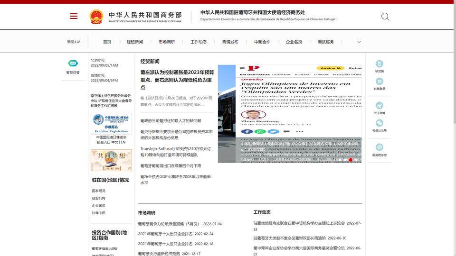Open 法律法规 sidebar link
The height and width of the screenshot is (256, 456).
tap(99, 213)
